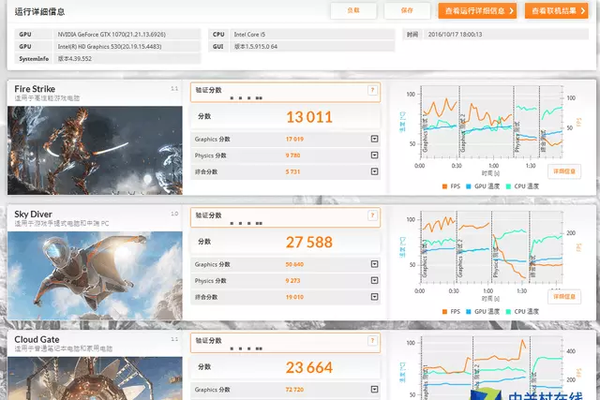Image resolution: width=600 pixels, height=400 pixels.
Task: Open 查看联机结果 orange button
Action: tap(556, 10)
